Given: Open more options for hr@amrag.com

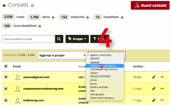Looking at the screenshot, I should (x=162, y=100).
